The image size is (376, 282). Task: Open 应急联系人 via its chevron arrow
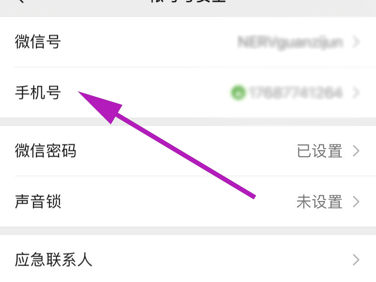[356, 260]
